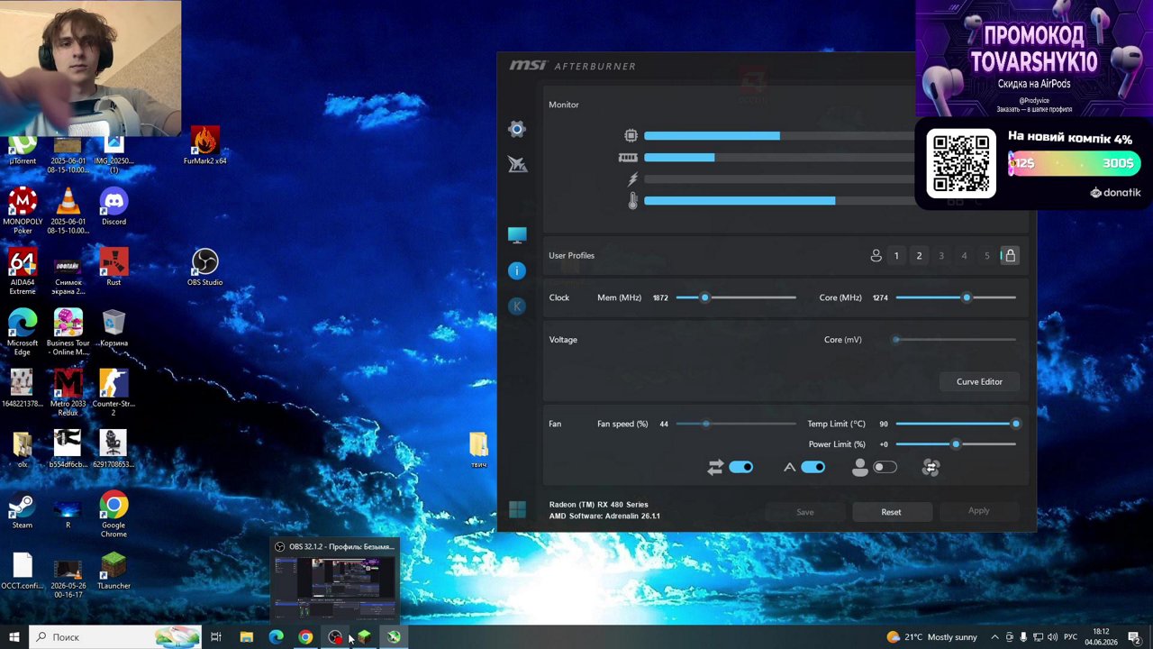This screenshot has width=1153, height=649.
Task: Select the TLauncher desktop icon
Action: tap(113, 571)
